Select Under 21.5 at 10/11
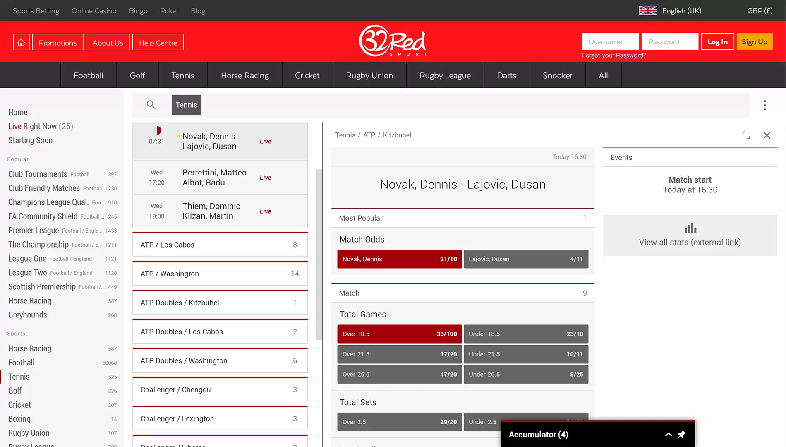 click(x=526, y=354)
